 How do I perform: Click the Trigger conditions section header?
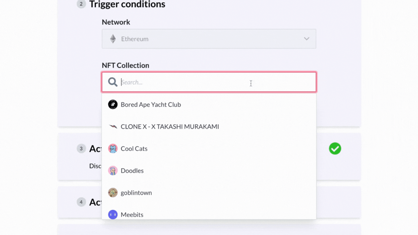pyautogui.click(x=127, y=4)
